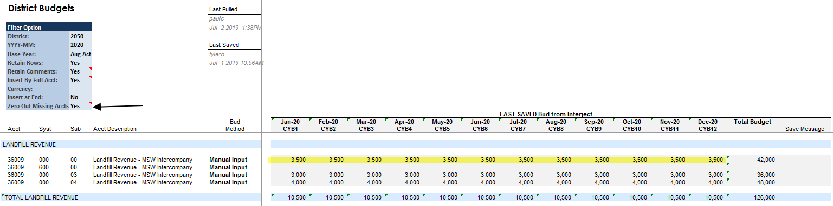This screenshot has height=206, width=833.
Task: Select the Jul 2 2019 pulled timestamp
Action: pyautogui.click(x=236, y=27)
